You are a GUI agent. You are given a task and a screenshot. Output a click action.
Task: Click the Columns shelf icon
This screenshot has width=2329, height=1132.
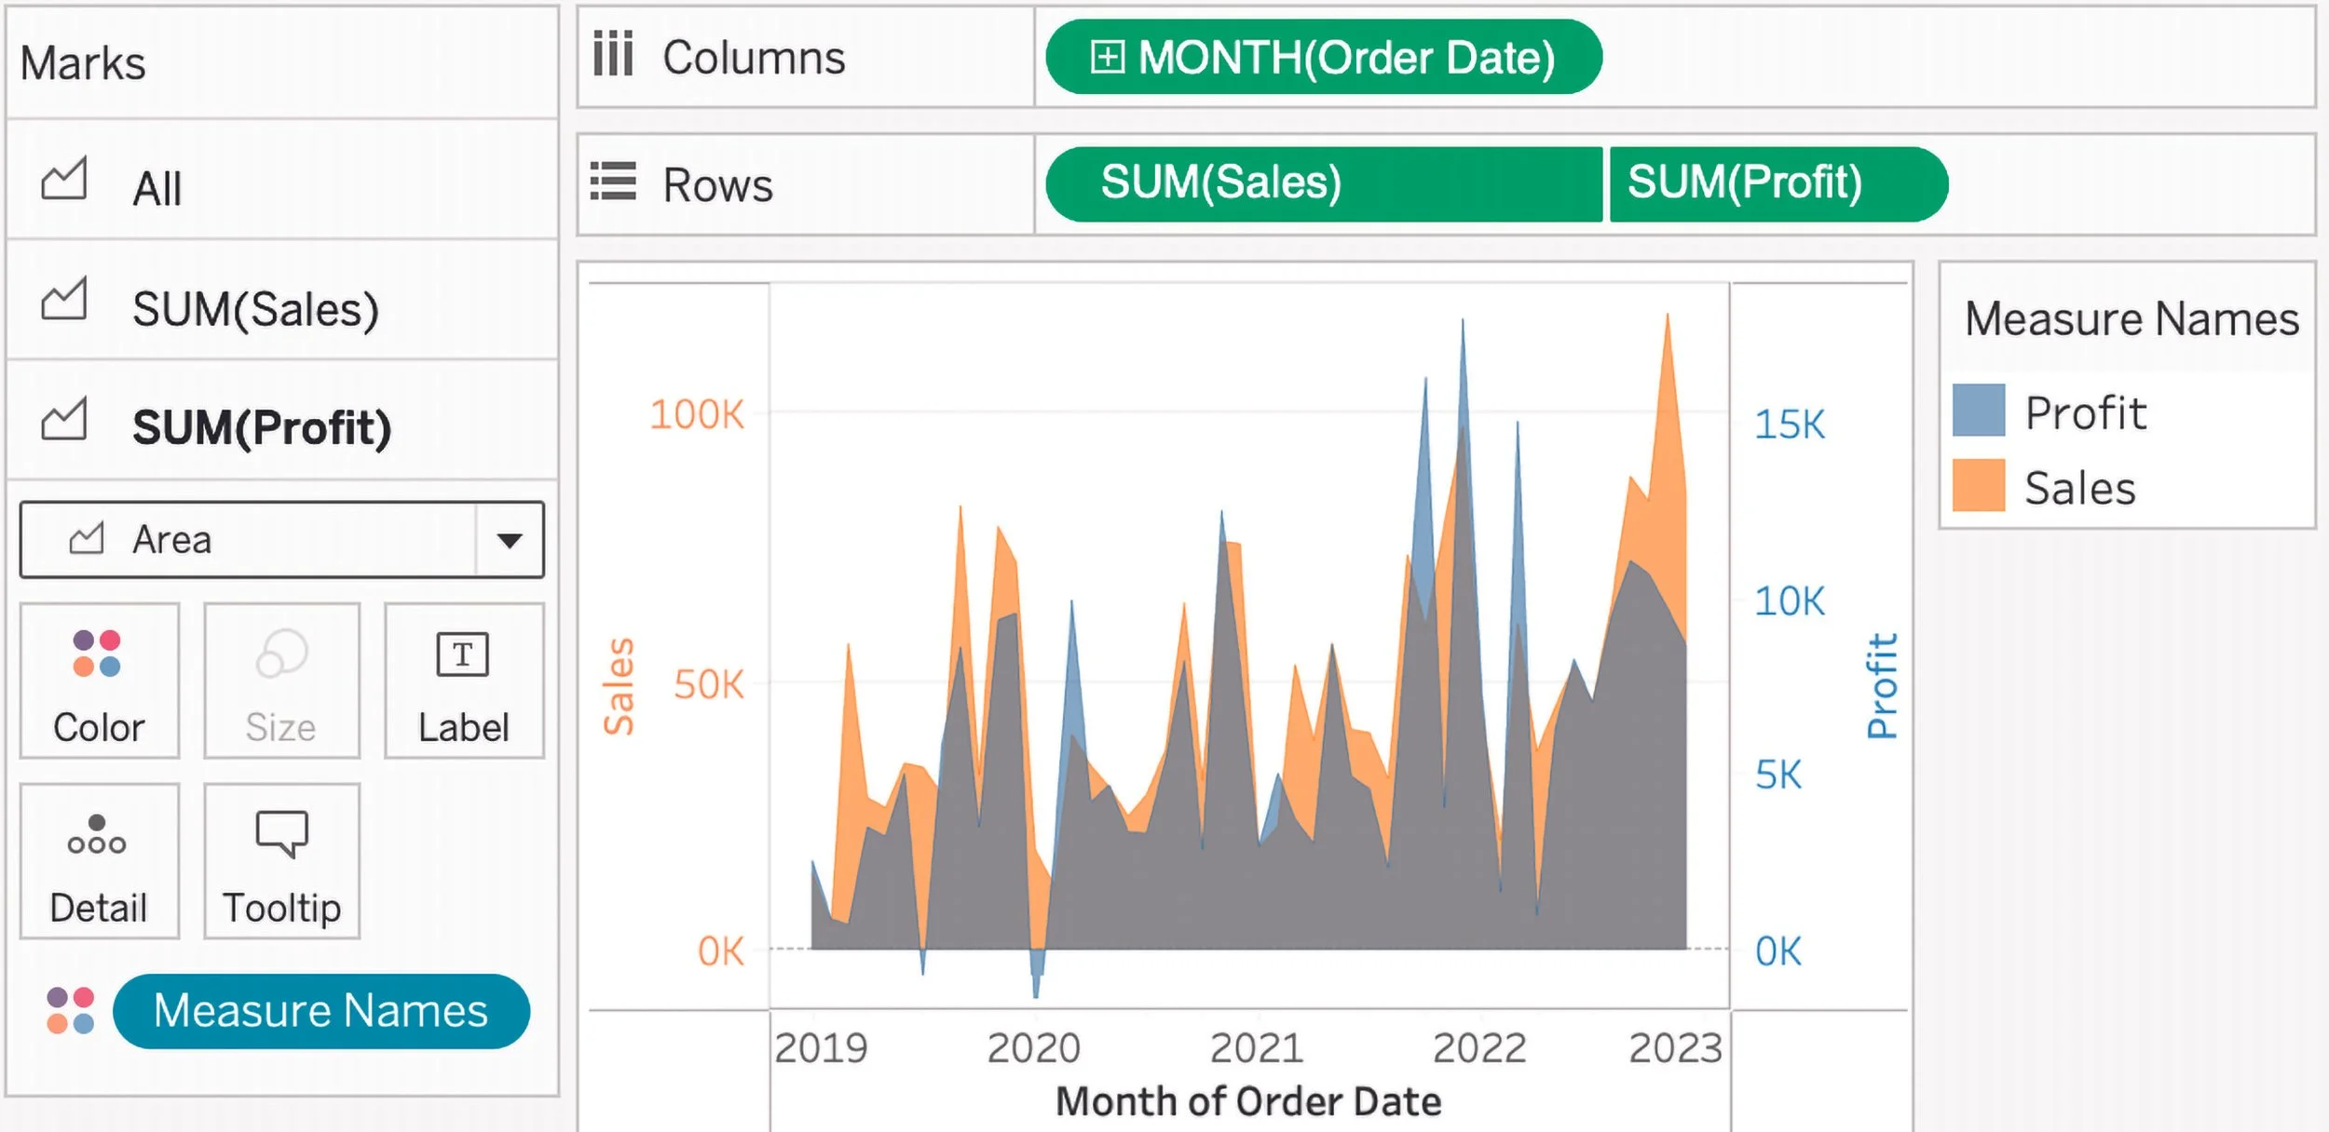[x=613, y=54]
